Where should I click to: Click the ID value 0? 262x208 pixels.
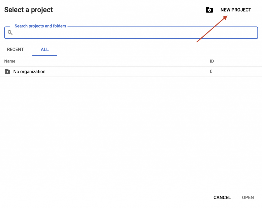click(x=211, y=71)
